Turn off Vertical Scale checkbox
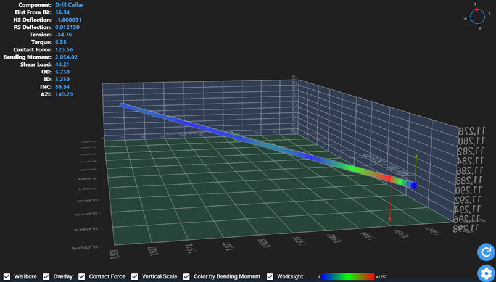This screenshot has height=282, width=496. (x=134, y=276)
